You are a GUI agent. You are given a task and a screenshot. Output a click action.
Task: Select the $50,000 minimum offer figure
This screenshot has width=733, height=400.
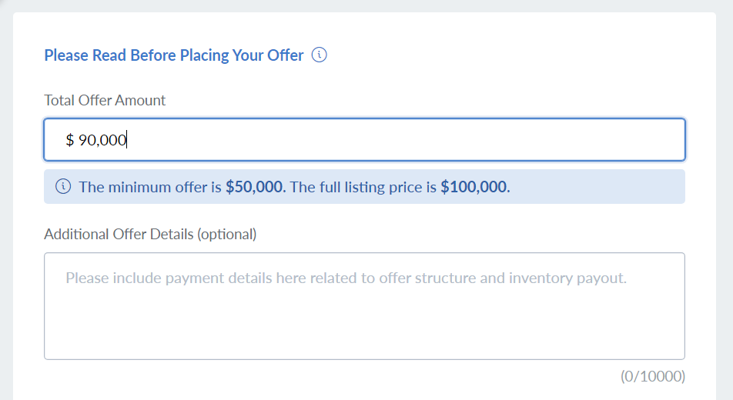[x=254, y=187]
